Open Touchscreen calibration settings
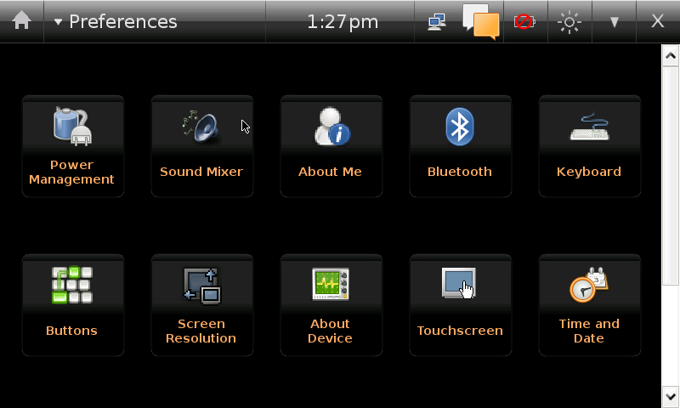The height and width of the screenshot is (408, 680). click(x=461, y=305)
